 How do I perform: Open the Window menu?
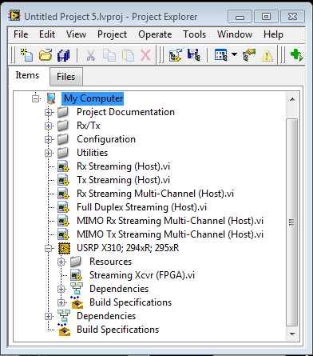pyautogui.click(x=235, y=34)
